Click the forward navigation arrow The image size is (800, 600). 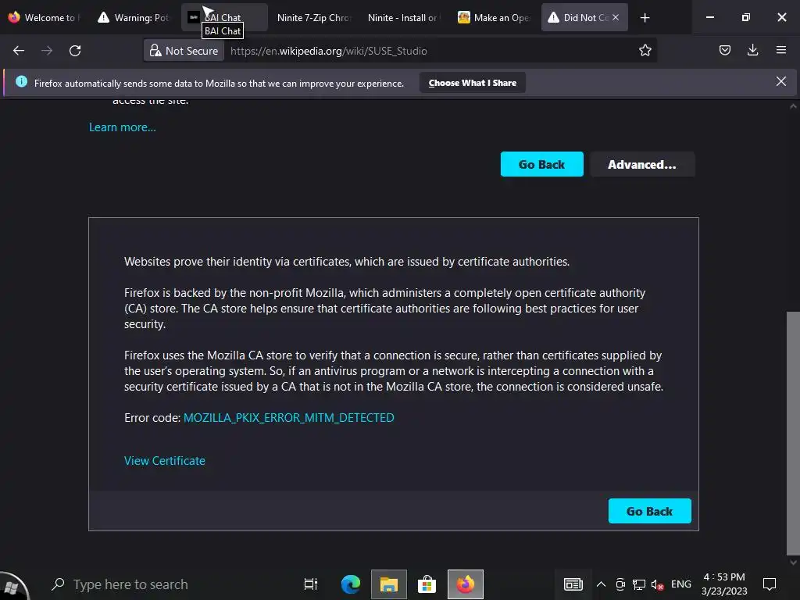tap(47, 51)
